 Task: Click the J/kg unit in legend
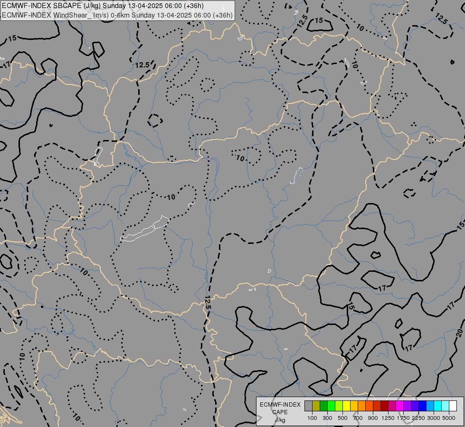[280, 420]
